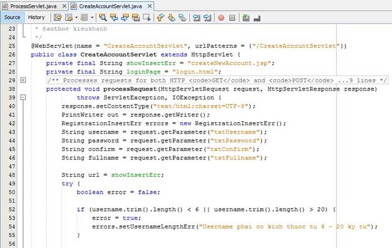Click 'String url = showInsertErr' line

point(112,175)
